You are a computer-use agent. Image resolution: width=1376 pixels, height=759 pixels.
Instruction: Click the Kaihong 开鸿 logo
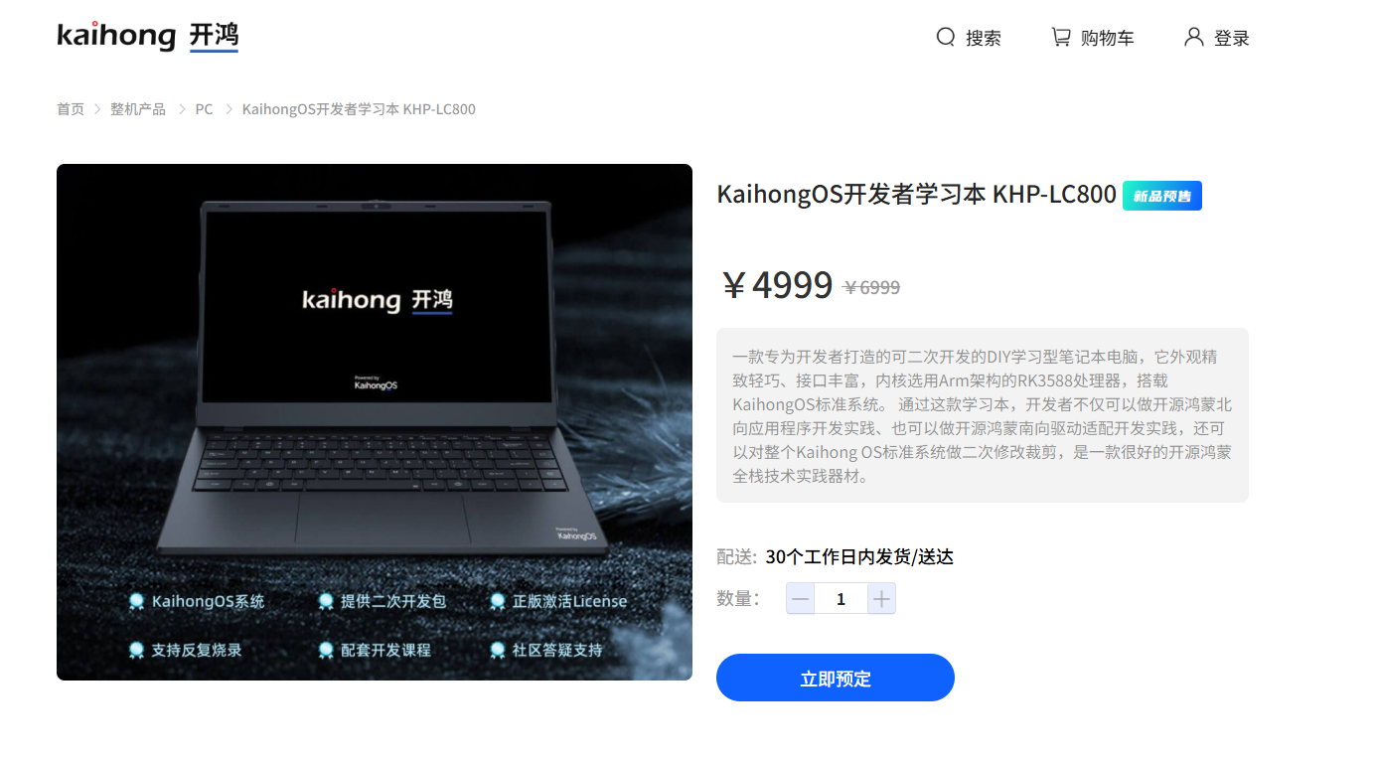coord(148,37)
